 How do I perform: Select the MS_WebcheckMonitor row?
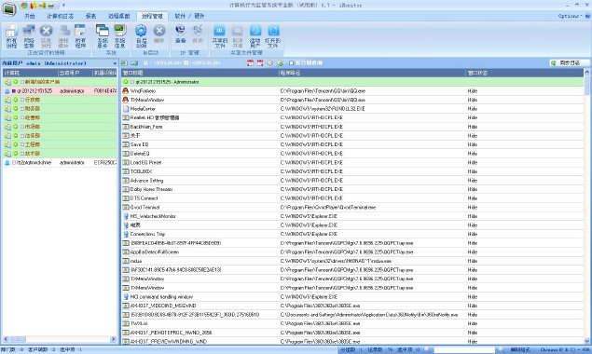point(352,216)
